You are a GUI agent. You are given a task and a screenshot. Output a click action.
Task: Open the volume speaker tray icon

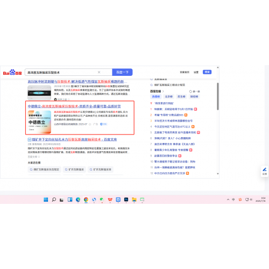[251, 200]
